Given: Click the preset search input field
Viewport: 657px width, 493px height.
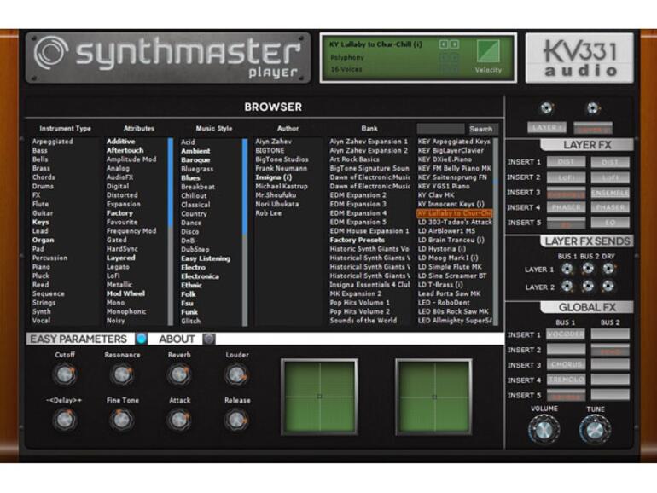Looking at the screenshot, I should tap(440, 129).
